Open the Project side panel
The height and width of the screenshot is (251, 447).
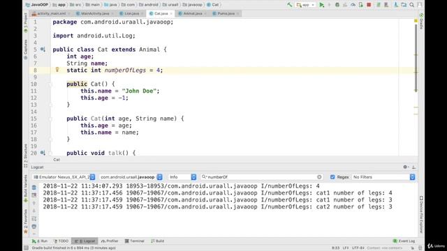coord(25,23)
